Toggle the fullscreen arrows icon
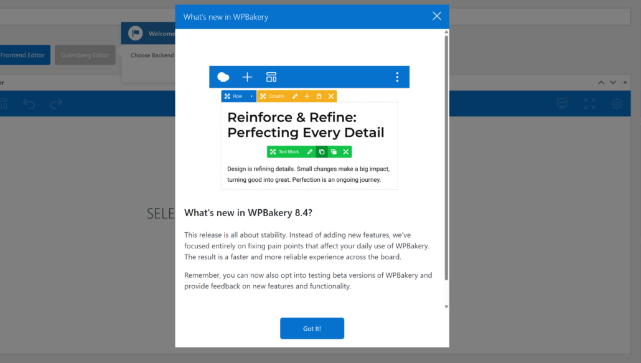This screenshot has height=363, width=641. click(589, 104)
